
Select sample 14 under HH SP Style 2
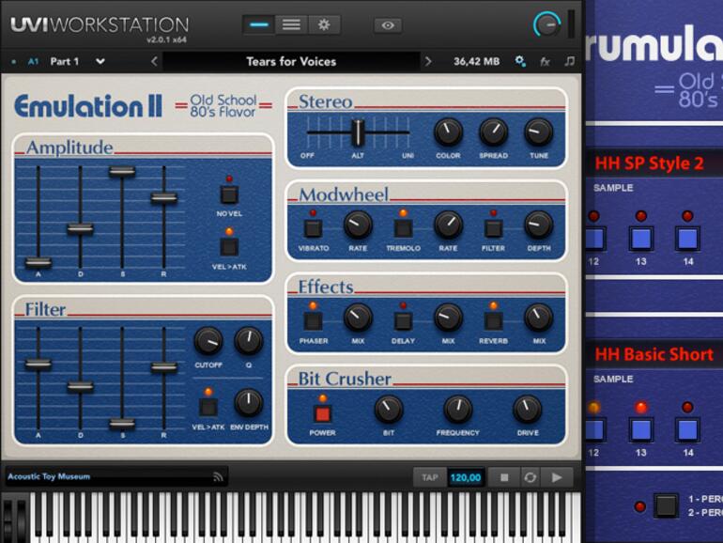click(687, 239)
